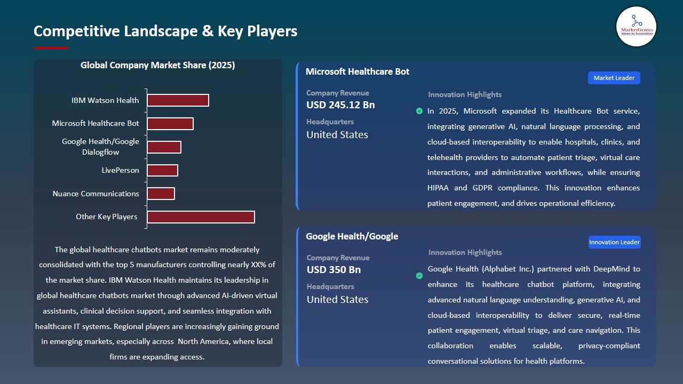
Task: Click the USD 350 Bn revenue figure
Action: (x=333, y=269)
